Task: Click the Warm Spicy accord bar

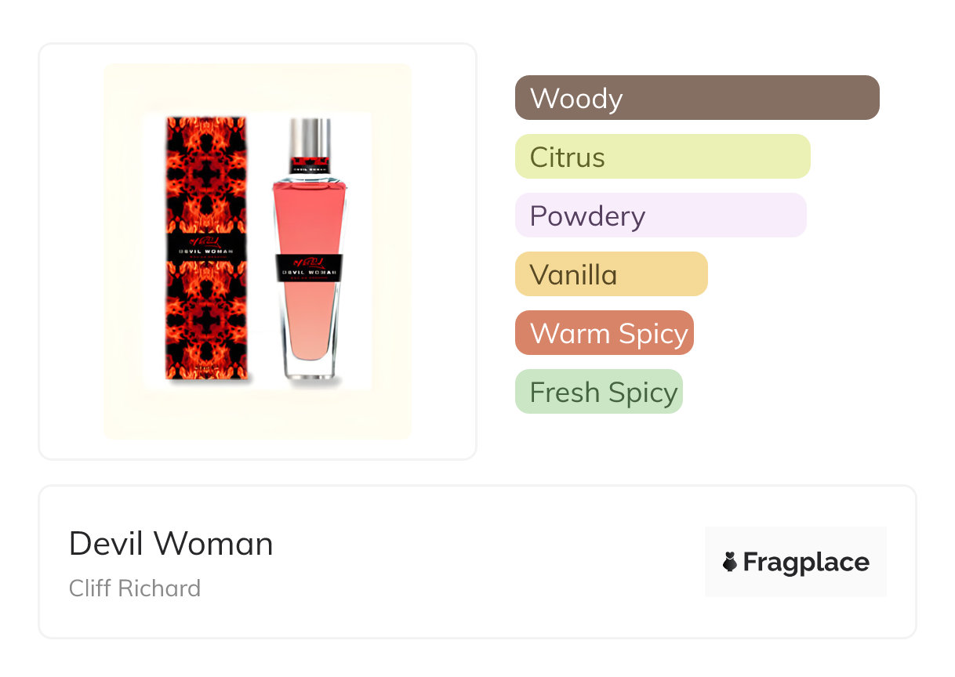Action: click(x=604, y=333)
